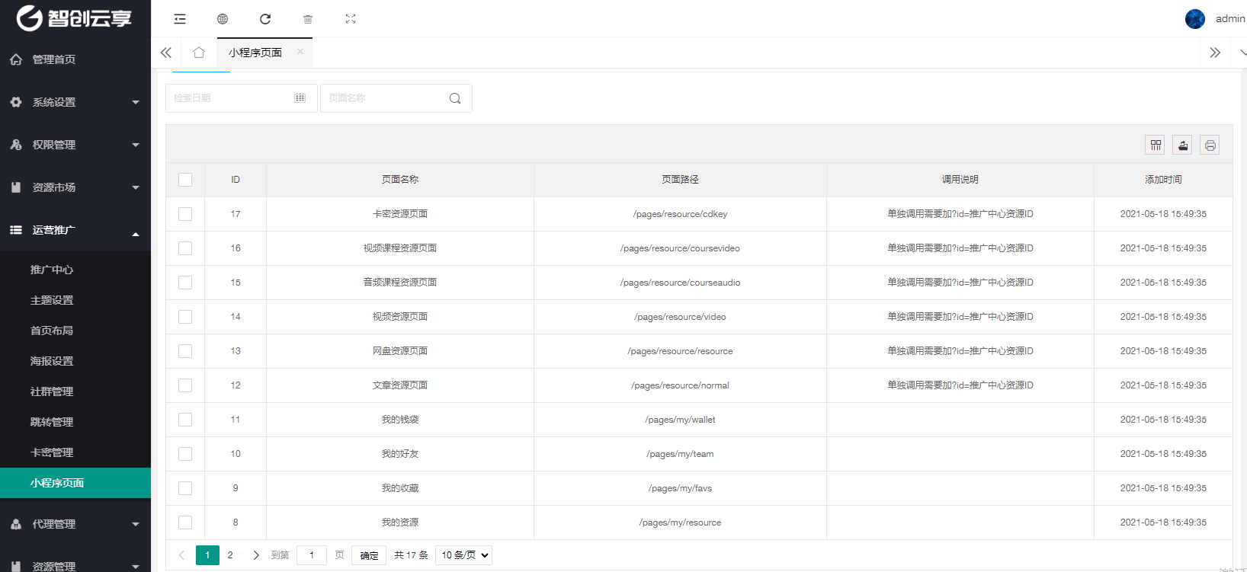The image size is (1247, 572).
Task: Check the 我的钱袋 row
Action: pos(185,420)
